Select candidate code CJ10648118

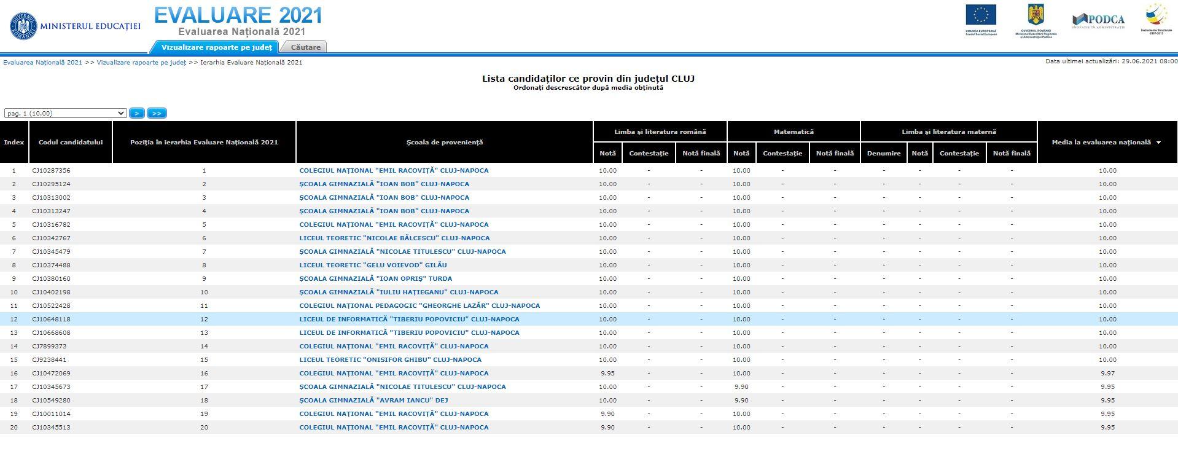51,319
